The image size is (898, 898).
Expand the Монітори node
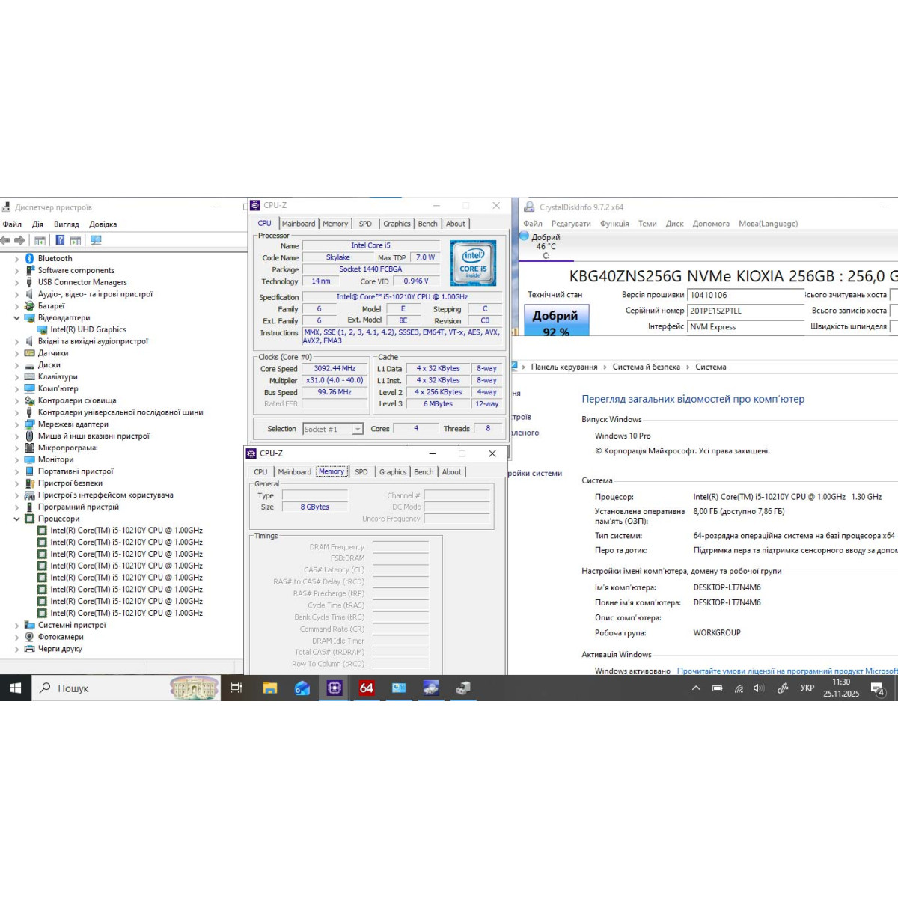click(x=16, y=459)
